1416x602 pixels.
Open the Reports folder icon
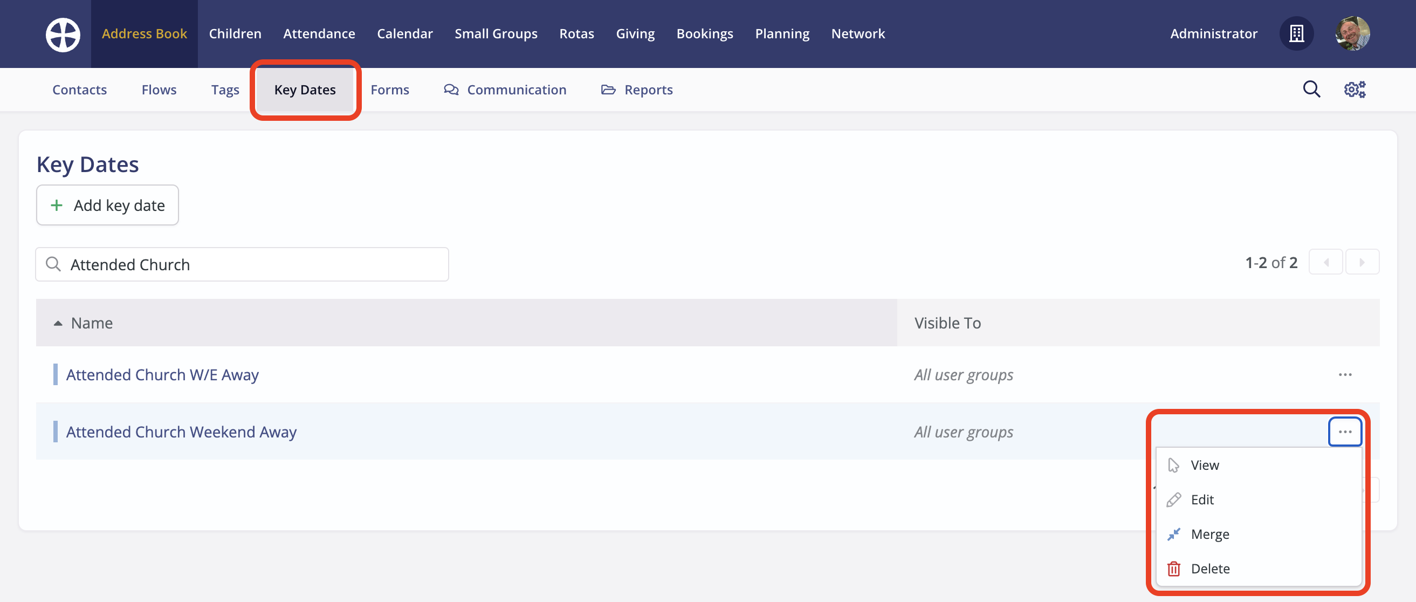coord(608,90)
